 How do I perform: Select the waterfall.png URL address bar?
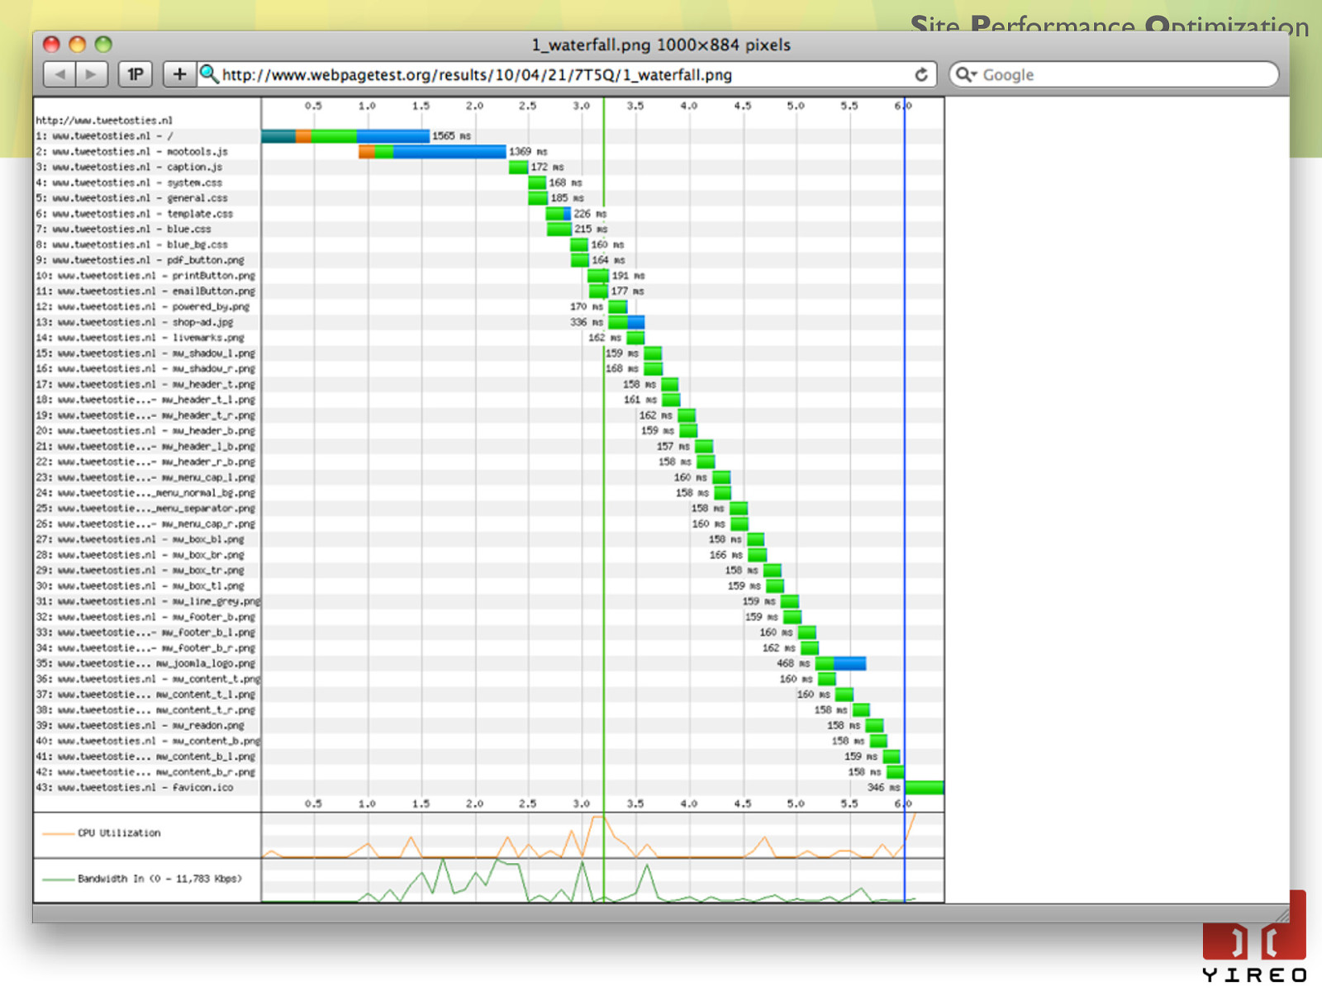[x=566, y=74]
